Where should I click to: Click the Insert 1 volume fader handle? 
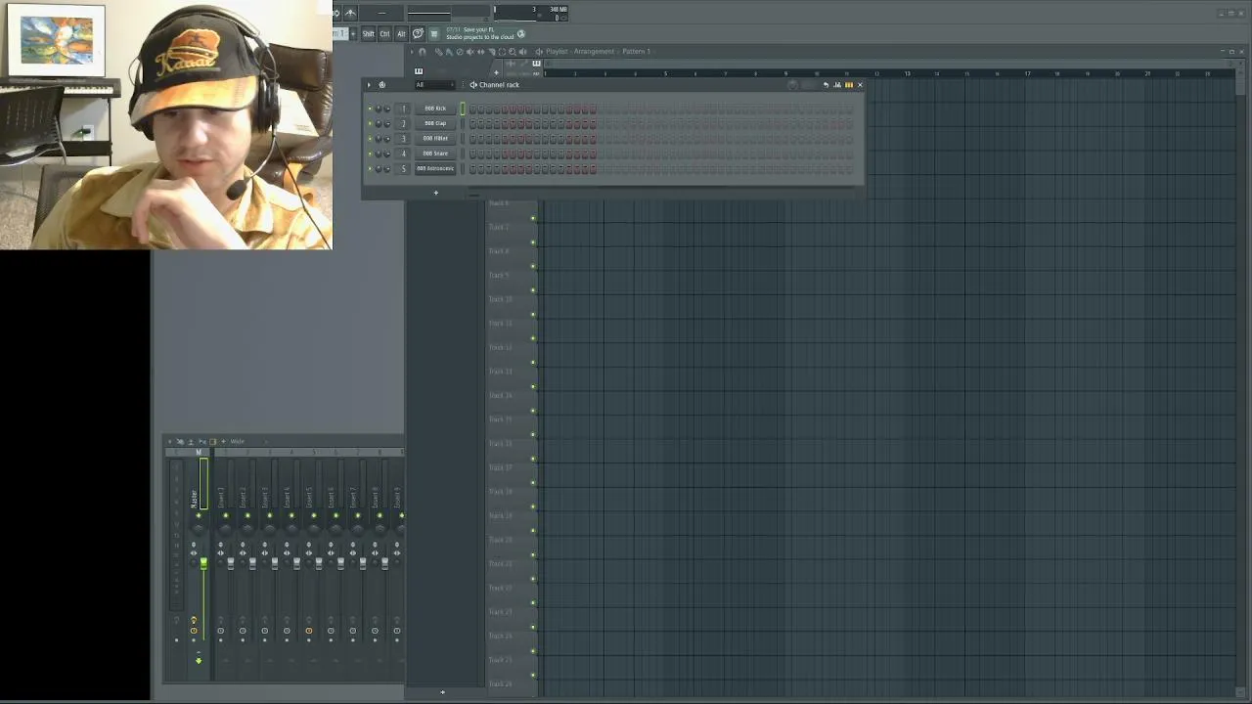coord(230,563)
